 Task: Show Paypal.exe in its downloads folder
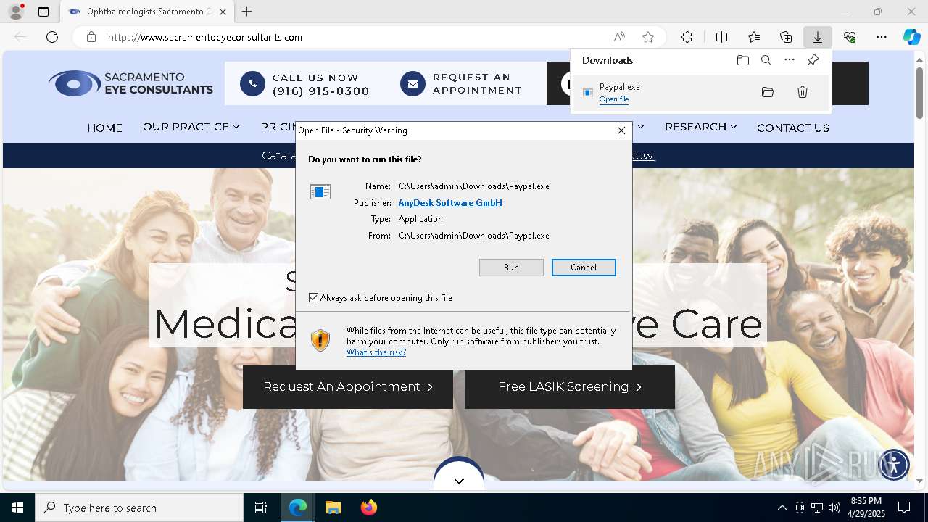pyautogui.click(x=768, y=92)
